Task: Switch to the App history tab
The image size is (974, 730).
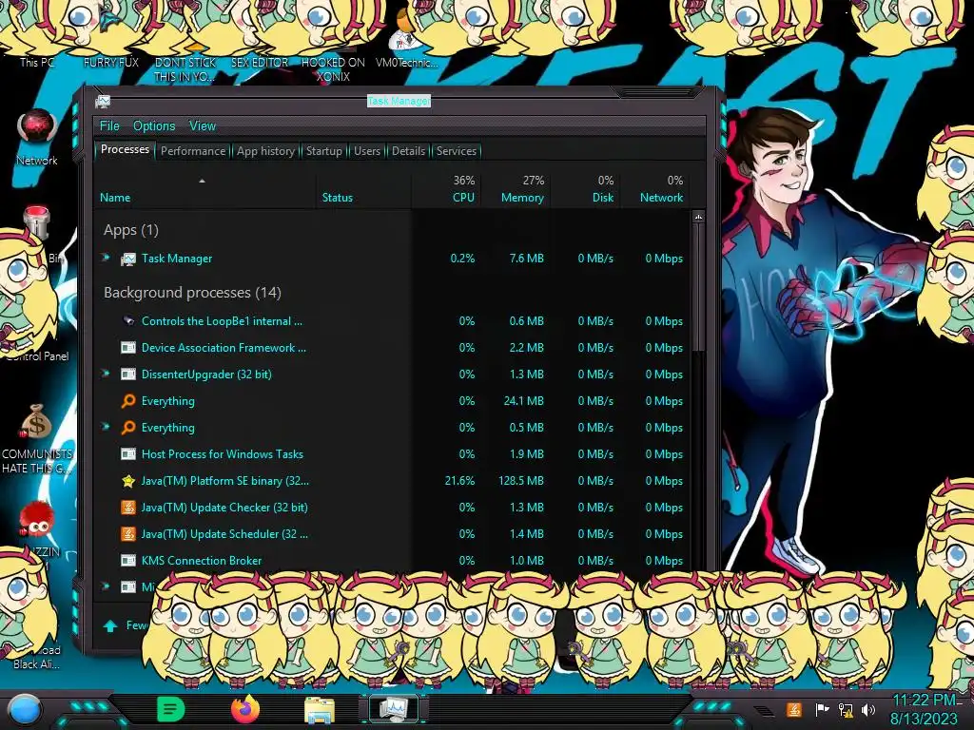Action: click(266, 151)
